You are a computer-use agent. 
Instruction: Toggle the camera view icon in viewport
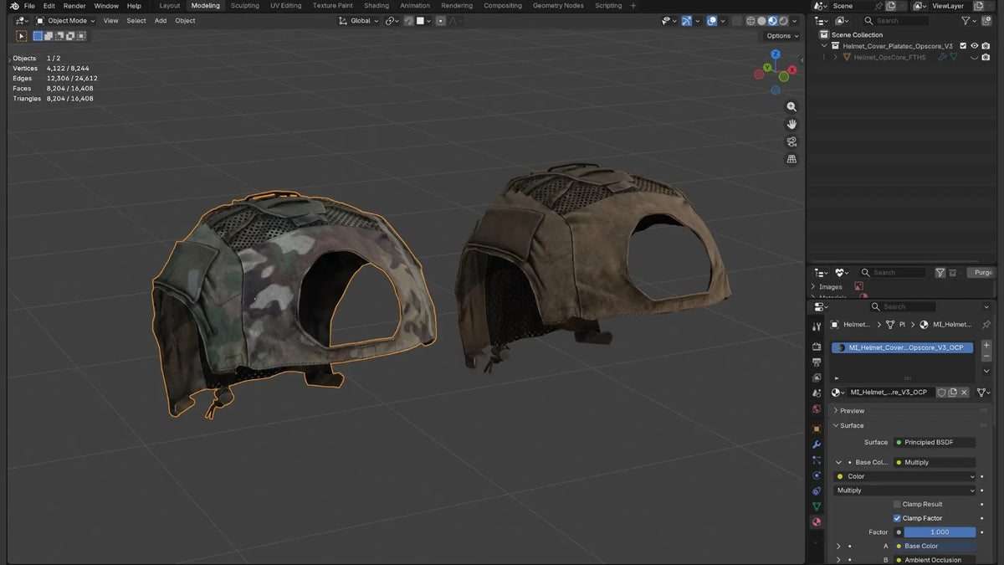(x=791, y=142)
